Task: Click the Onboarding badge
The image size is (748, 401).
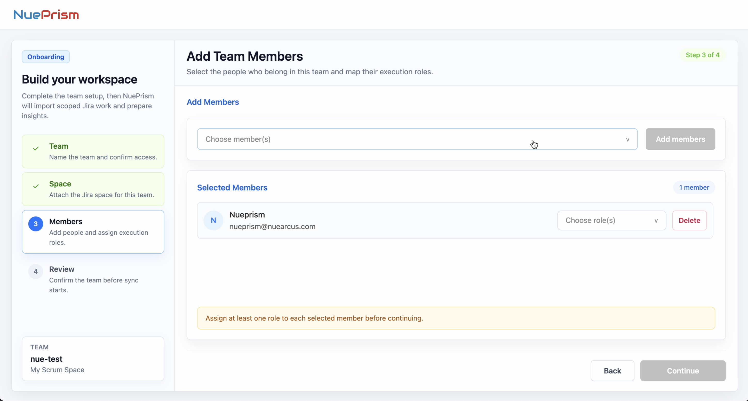Action: pyautogui.click(x=46, y=57)
